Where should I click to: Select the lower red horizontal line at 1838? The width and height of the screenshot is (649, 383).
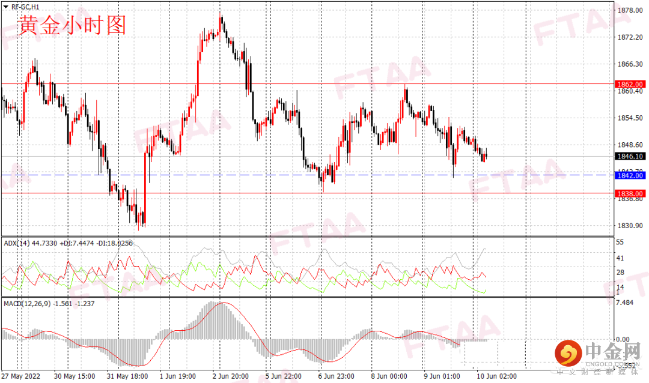[x=307, y=193]
